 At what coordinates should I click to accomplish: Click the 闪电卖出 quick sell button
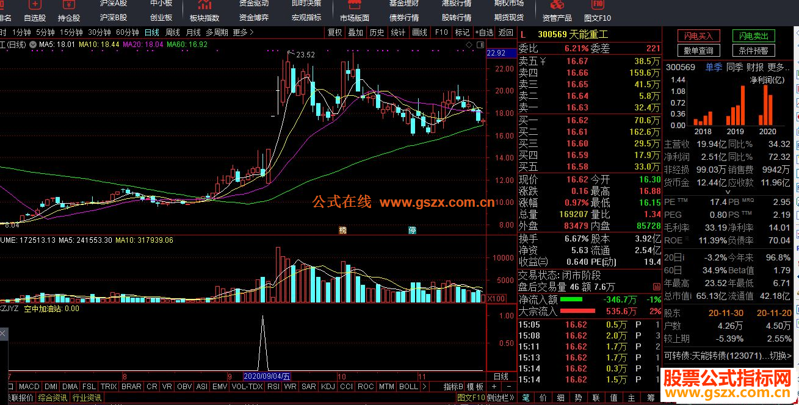point(753,36)
